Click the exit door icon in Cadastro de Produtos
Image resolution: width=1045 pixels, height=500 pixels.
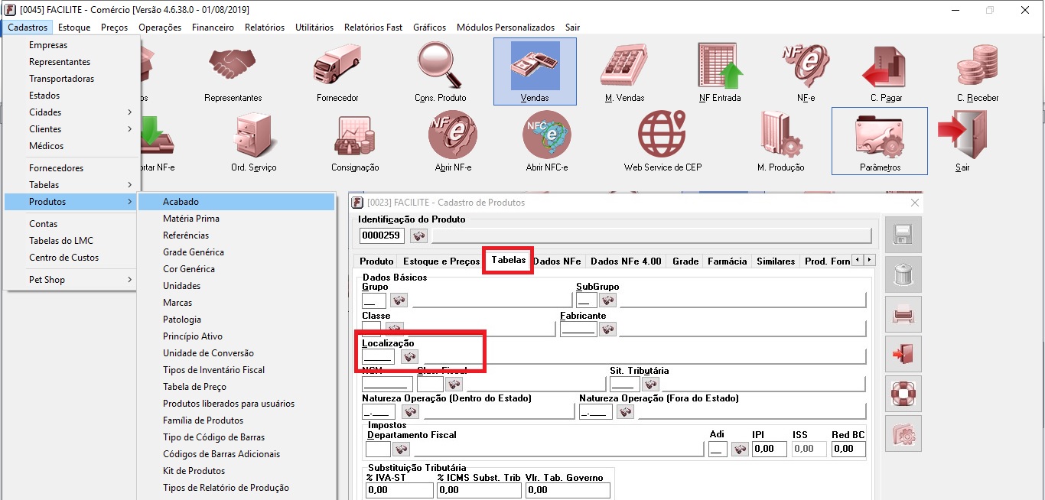pos(903,354)
